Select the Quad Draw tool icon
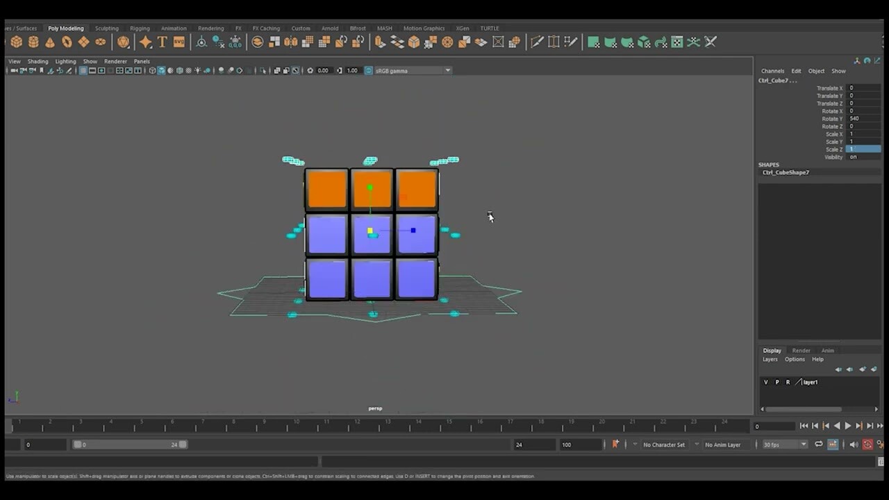Image resolution: width=889 pixels, height=500 pixels. point(571,42)
